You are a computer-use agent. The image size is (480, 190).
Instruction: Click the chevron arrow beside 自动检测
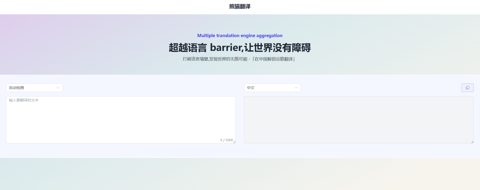(58, 88)
